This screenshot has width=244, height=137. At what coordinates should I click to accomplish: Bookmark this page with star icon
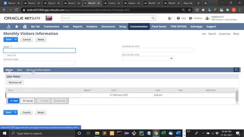(189, 10)
